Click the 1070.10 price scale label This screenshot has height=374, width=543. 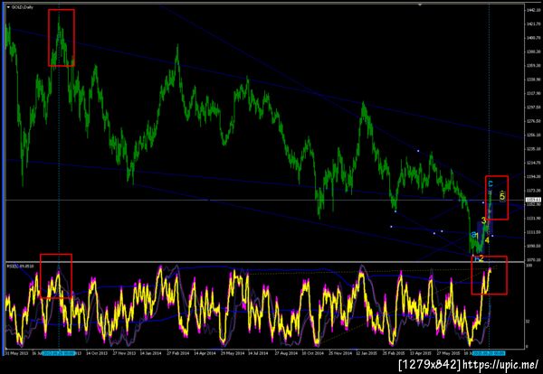(533, 260)
